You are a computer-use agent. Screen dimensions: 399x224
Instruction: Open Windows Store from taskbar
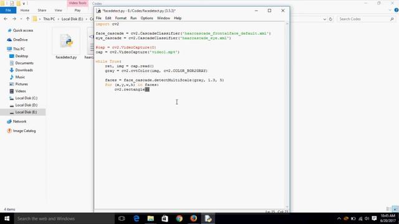(x=165, y=218)
